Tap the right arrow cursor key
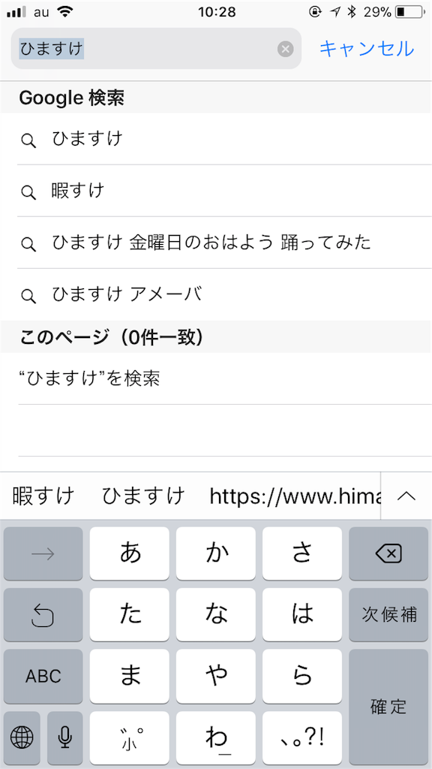This screenshot has width=432, height=769. (43, 553)
